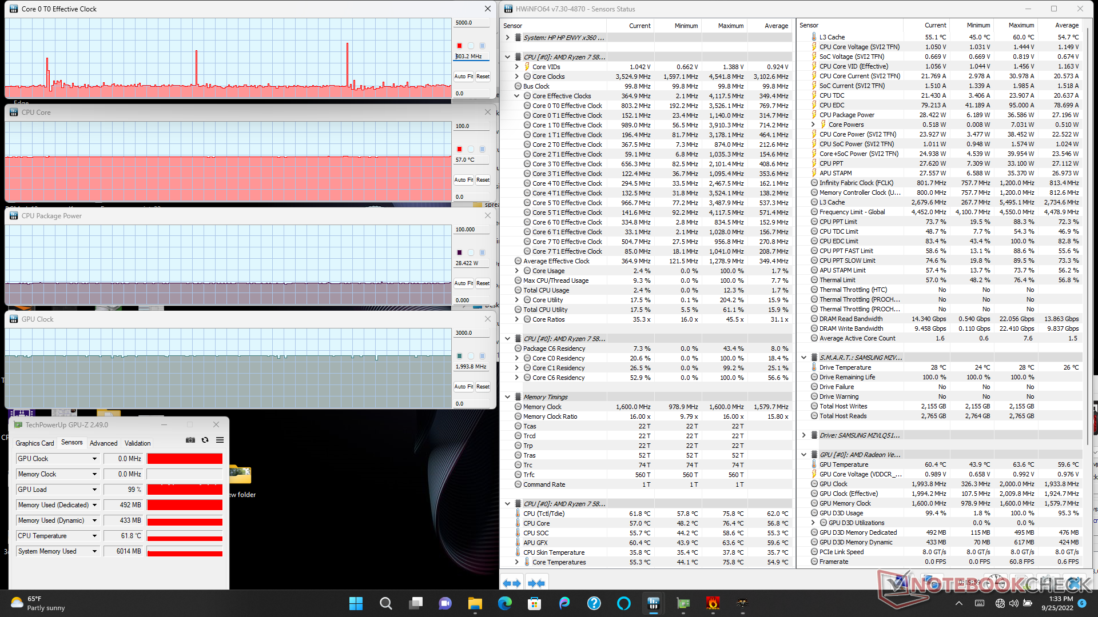Expand the Core Clocks sensor group
This screenshot has width=1098, height=617.
click(516, 77)
